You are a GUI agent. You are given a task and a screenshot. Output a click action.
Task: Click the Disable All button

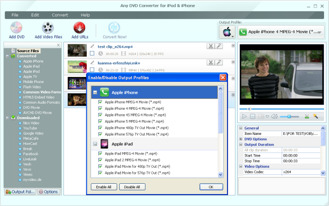(132, 187)
